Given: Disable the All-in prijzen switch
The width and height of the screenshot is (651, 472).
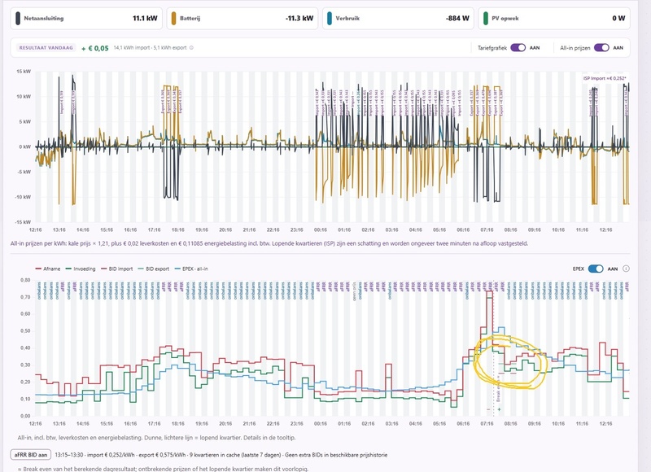Looking at the screenshot, I should 601,48.
